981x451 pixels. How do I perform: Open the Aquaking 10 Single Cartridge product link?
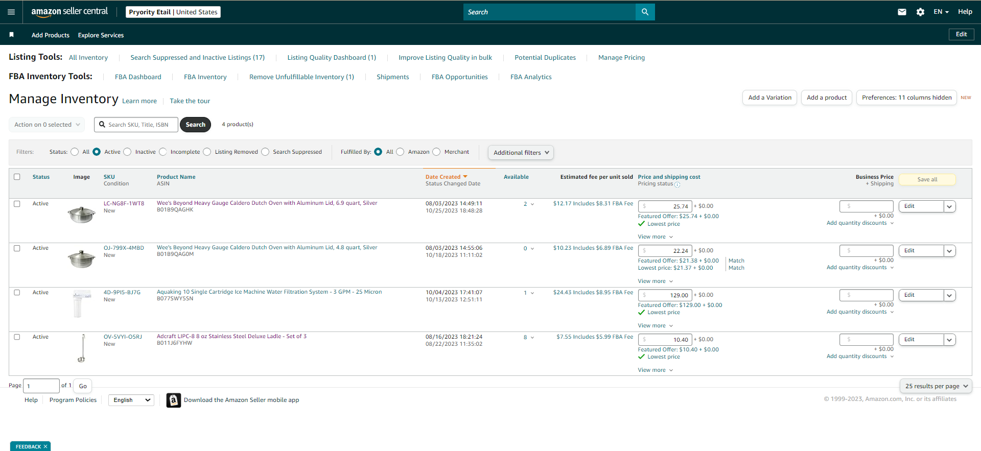269,292
